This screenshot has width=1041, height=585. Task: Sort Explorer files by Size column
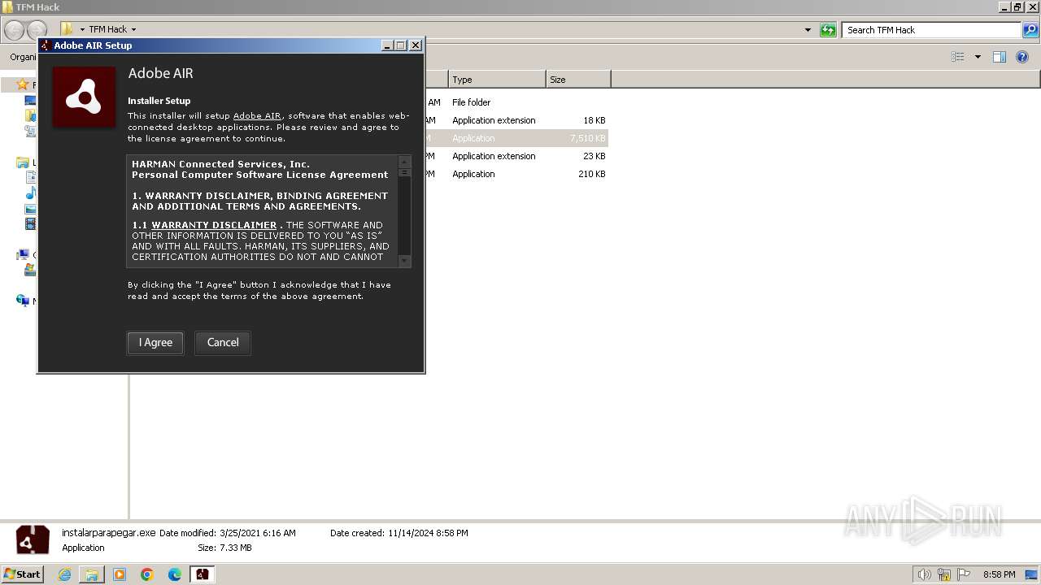[x=578, y=80]
